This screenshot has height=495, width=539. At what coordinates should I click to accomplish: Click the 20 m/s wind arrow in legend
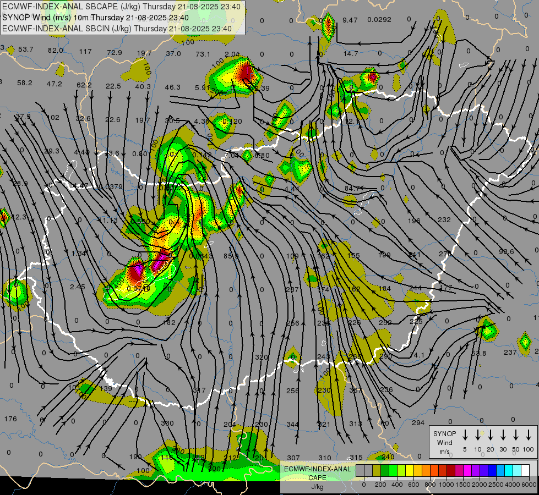tap(491, 435)
